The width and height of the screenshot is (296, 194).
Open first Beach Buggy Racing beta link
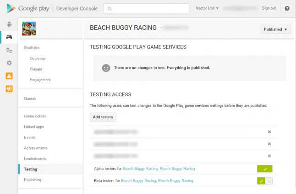138,181
